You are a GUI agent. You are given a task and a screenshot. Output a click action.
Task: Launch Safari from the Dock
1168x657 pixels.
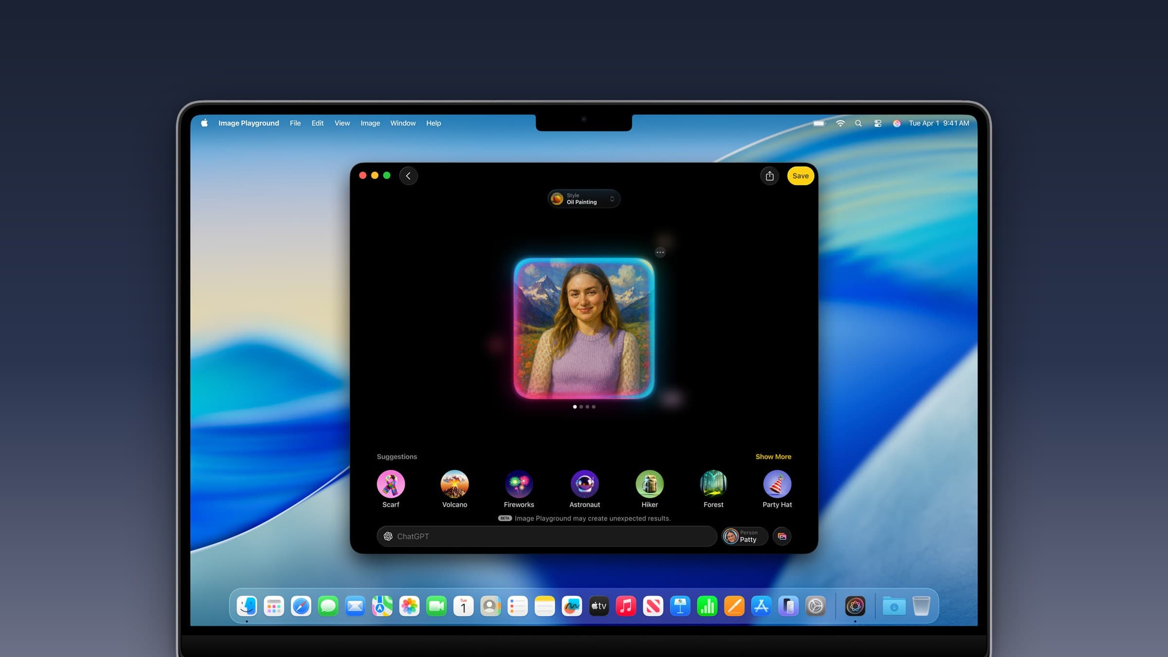click(x=301, y=606)
